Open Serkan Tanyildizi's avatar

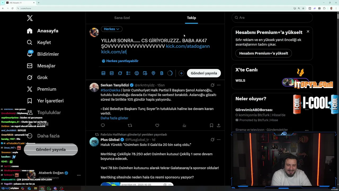tap(94, 87)
